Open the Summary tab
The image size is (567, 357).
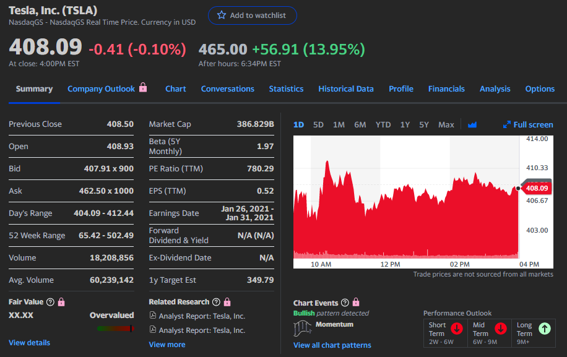34,89
